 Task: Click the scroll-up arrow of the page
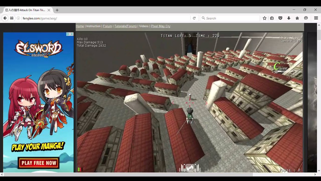click(319, 25)
